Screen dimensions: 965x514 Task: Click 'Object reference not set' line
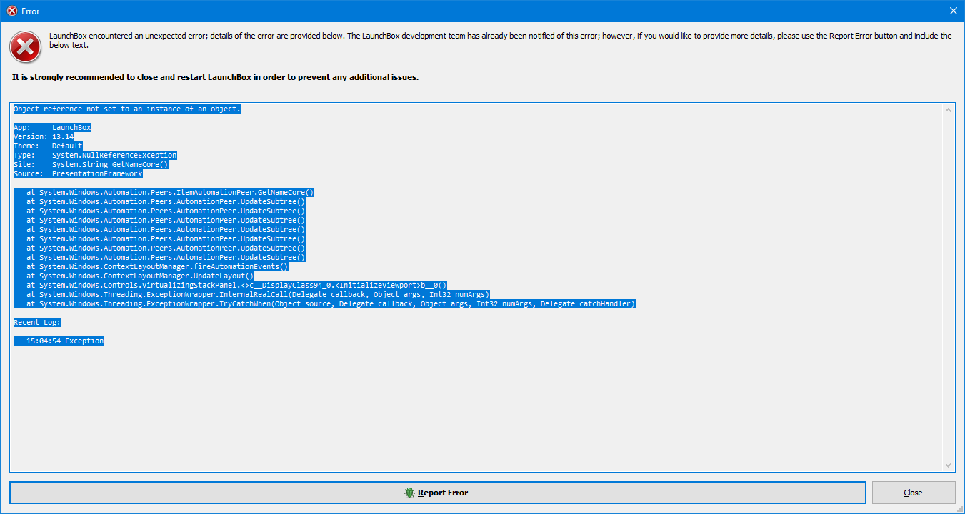coord(127,109)
